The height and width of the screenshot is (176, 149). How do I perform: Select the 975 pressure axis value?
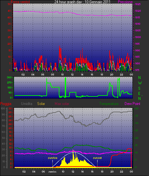pos(137,70)
